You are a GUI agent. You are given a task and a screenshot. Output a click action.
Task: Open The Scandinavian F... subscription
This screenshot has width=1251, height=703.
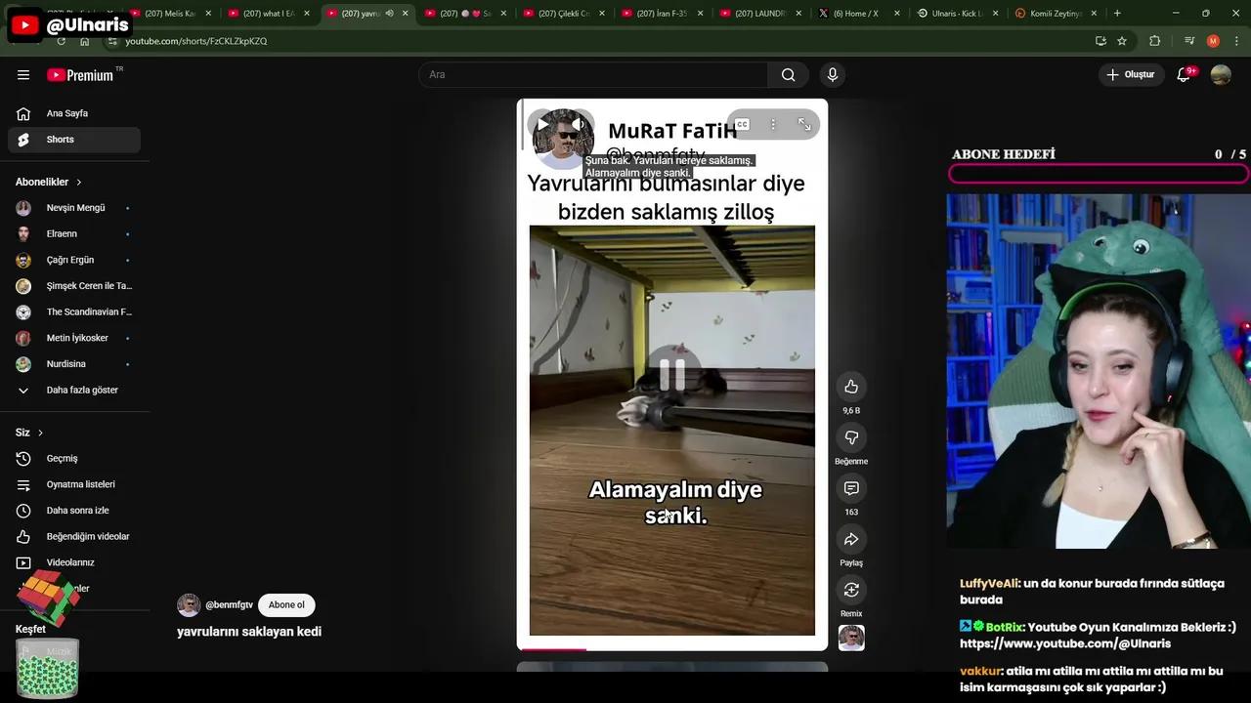point(74,312)
